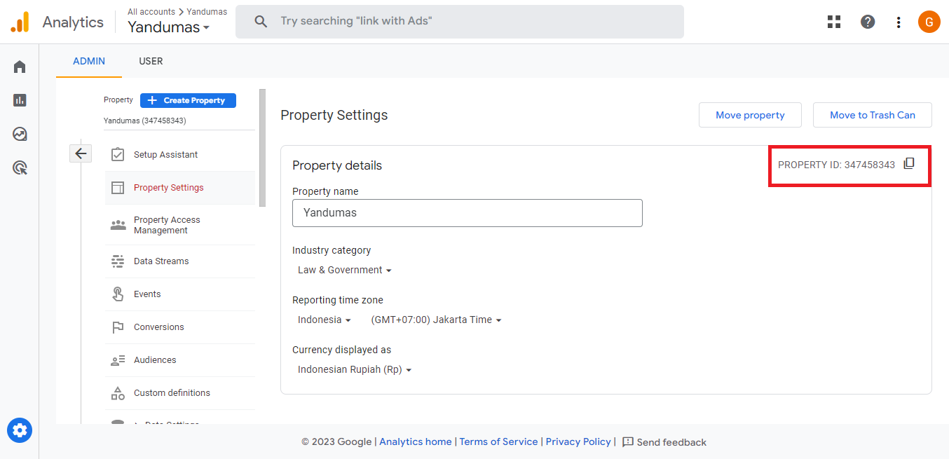
Task: Click the Send feedback speech icon
Action: pyautogui.click(x=628, y=442)
